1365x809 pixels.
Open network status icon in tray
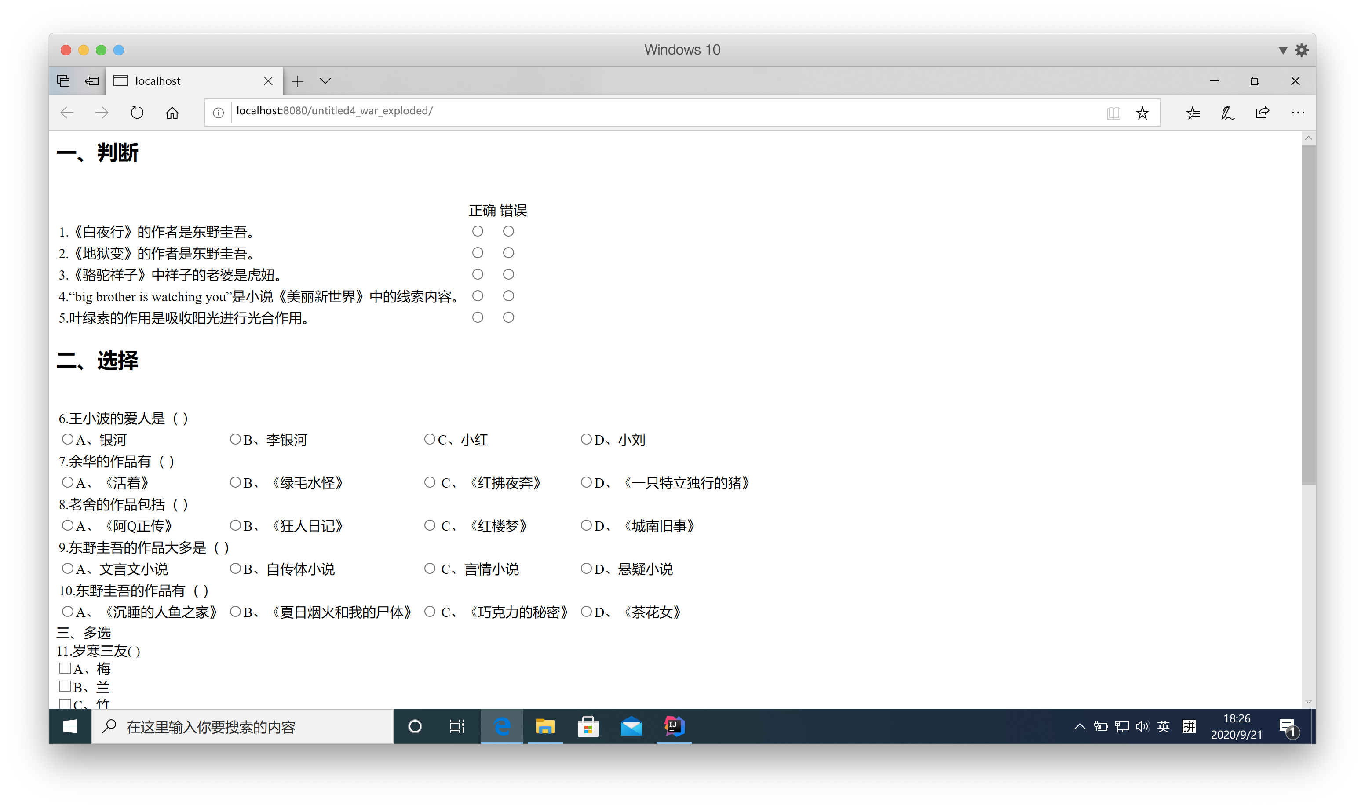(x=1122, y=727)
